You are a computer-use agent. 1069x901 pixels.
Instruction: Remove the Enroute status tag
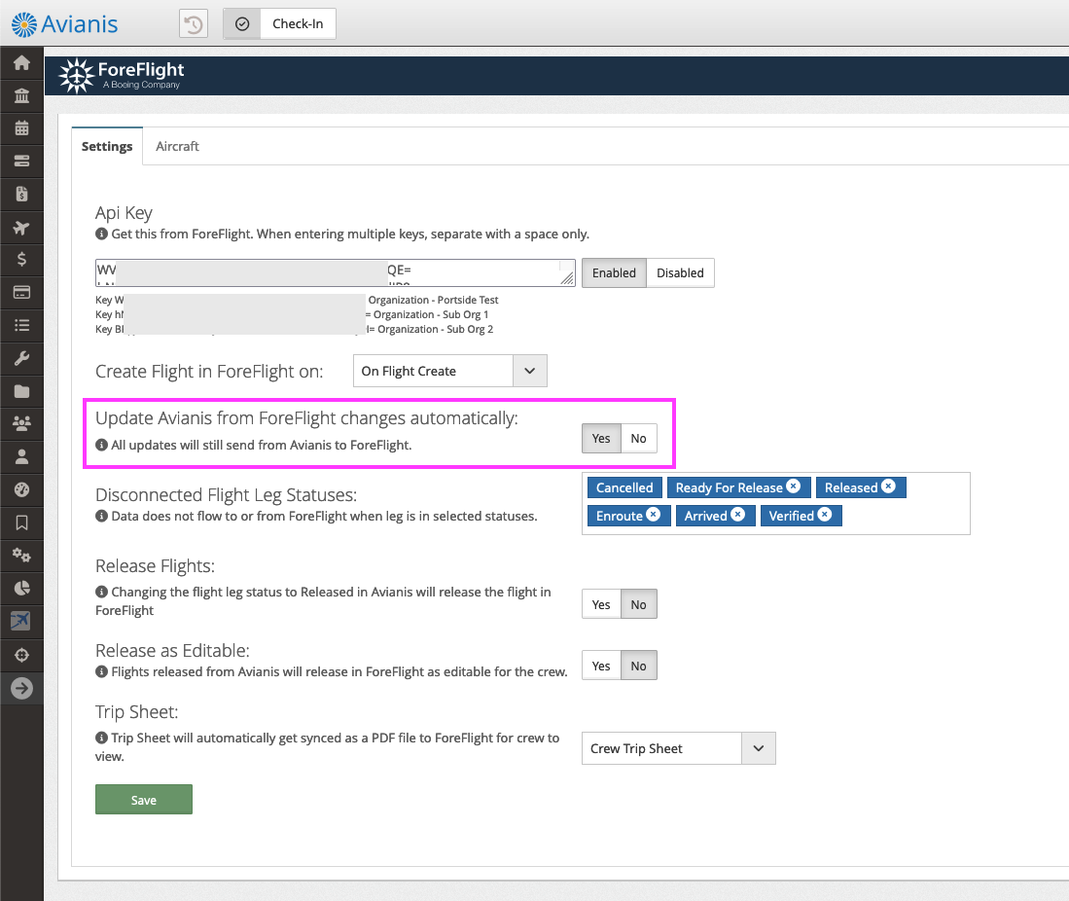point(653,515)
